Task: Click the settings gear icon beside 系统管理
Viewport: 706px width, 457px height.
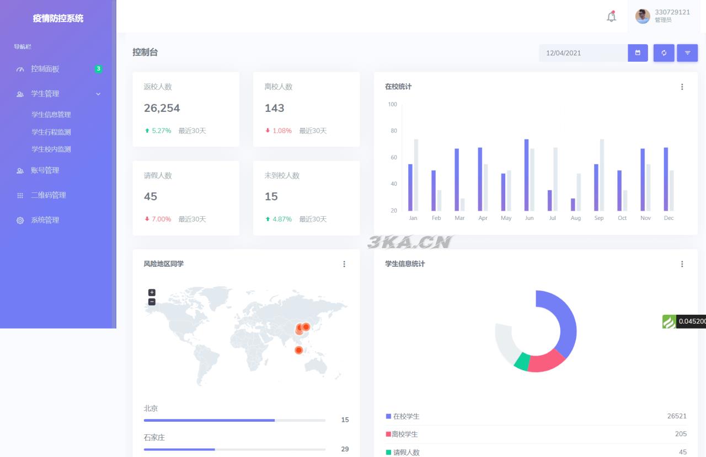Action: tap(20, 220)
